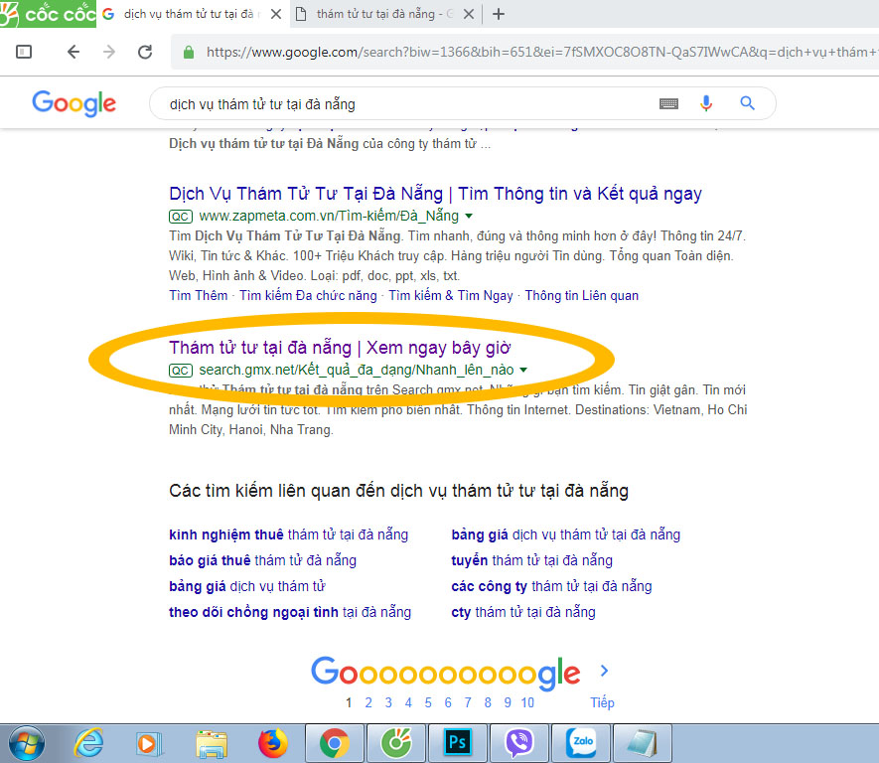Screen dimensions: 879x763
Task: Switch to Cốc Cốc in the taskbar
Action: click(x=396, y=743)
